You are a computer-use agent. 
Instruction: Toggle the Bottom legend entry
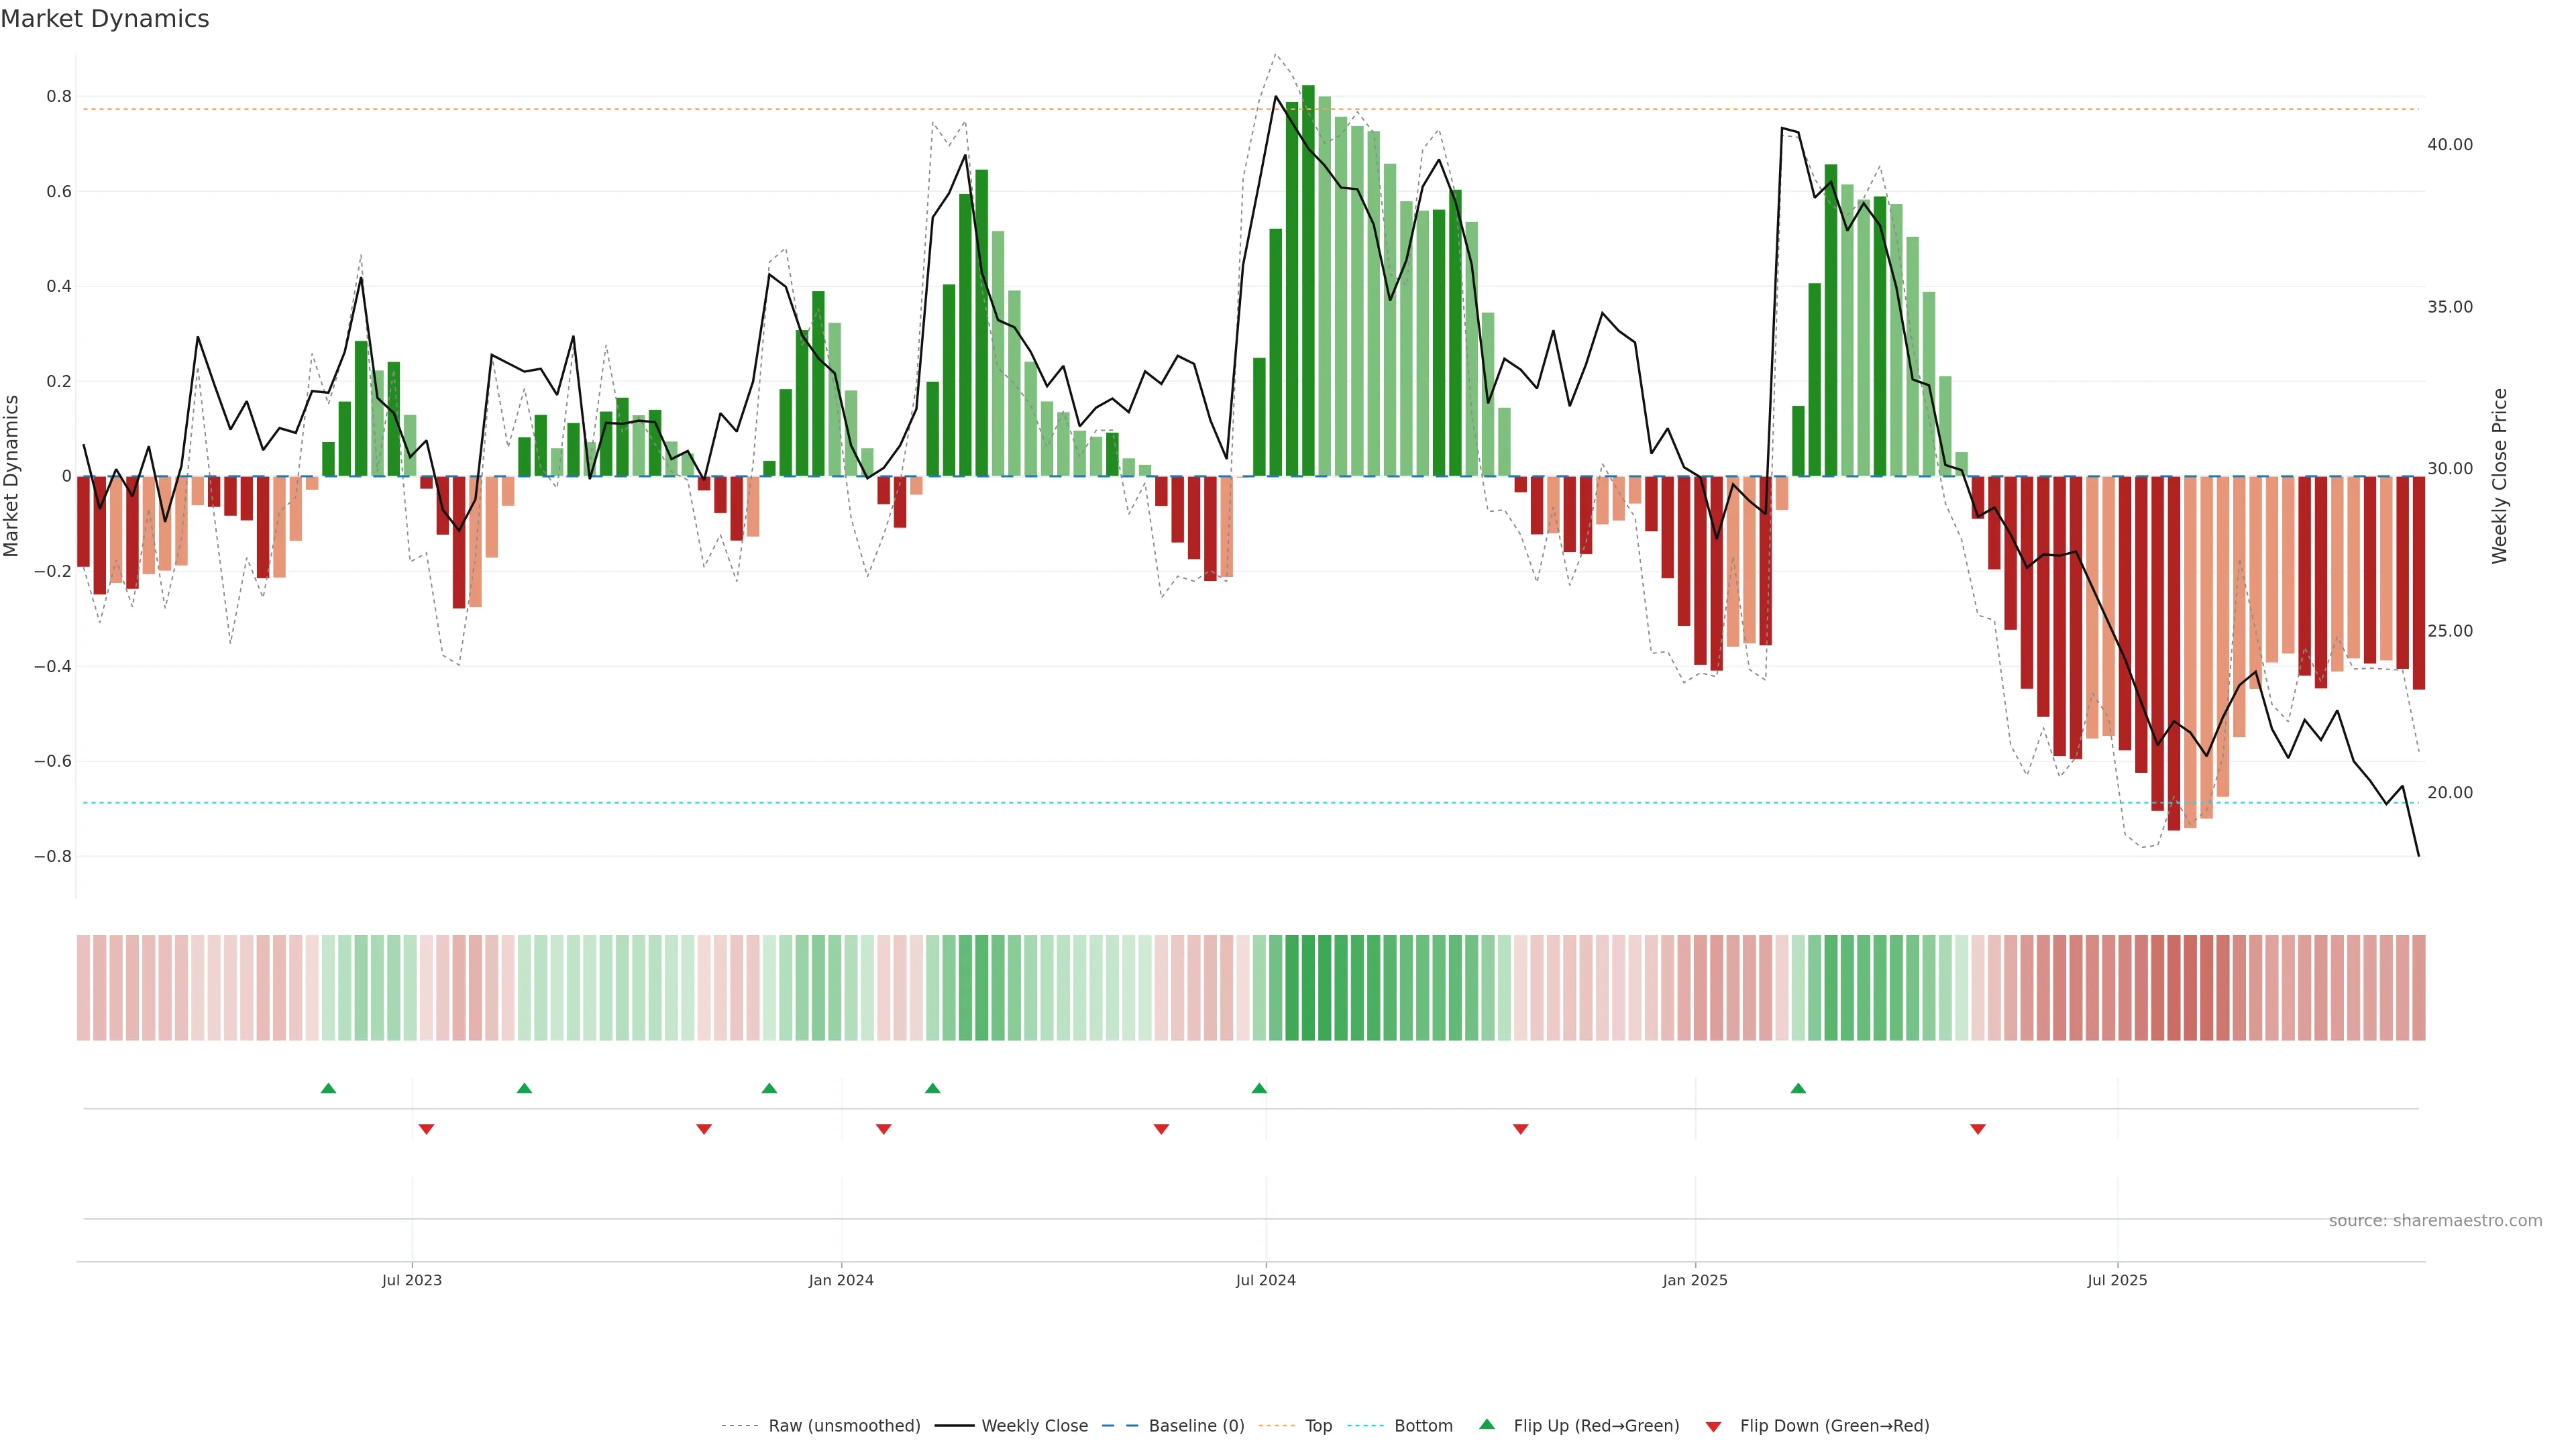click(1423, 1426)
